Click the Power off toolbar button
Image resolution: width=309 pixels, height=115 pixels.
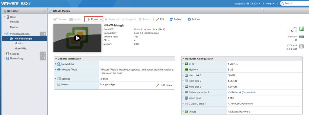(112, 20)
